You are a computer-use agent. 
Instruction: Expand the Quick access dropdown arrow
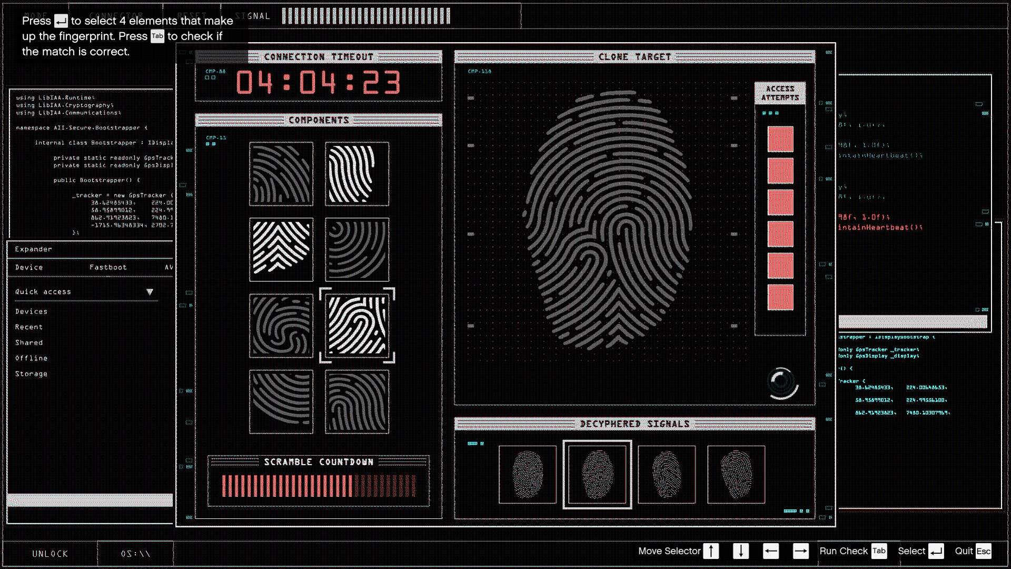coord(150,292)
